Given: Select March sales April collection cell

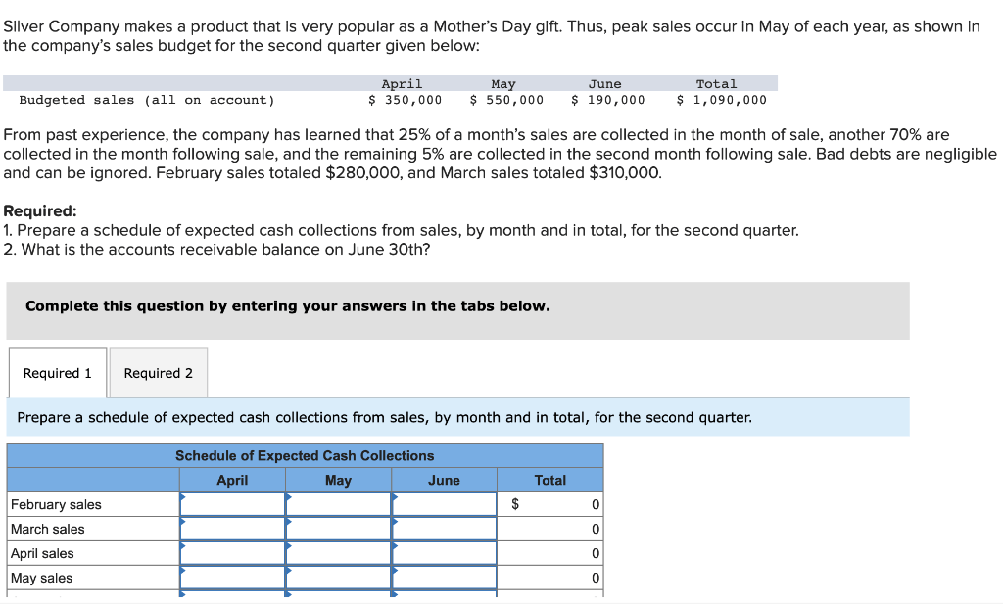Looking at the screenshot, I should coord(232,529).
